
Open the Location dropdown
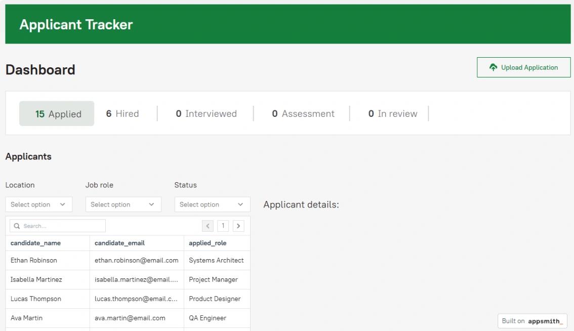(39, 204)
